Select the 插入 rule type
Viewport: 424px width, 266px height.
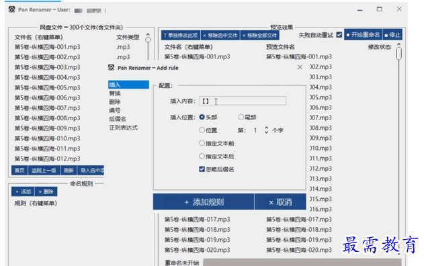click(128, 85)
